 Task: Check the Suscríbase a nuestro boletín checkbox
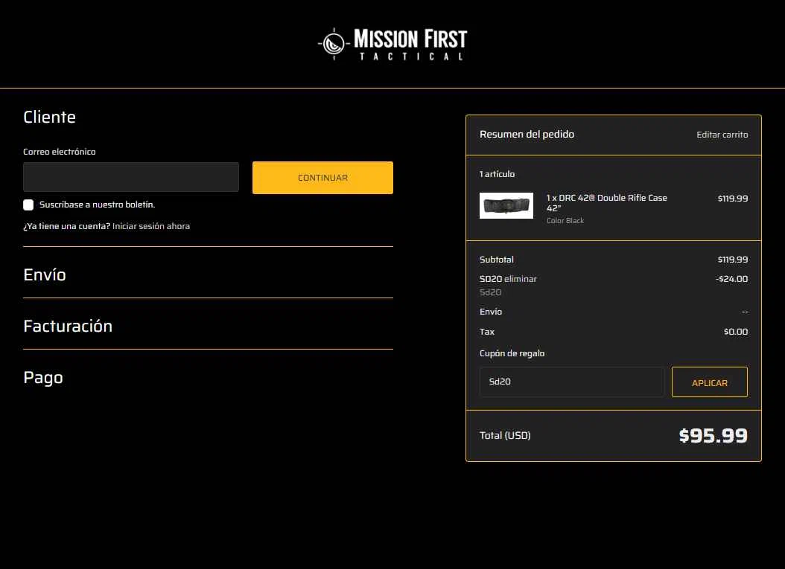[28, 205]
